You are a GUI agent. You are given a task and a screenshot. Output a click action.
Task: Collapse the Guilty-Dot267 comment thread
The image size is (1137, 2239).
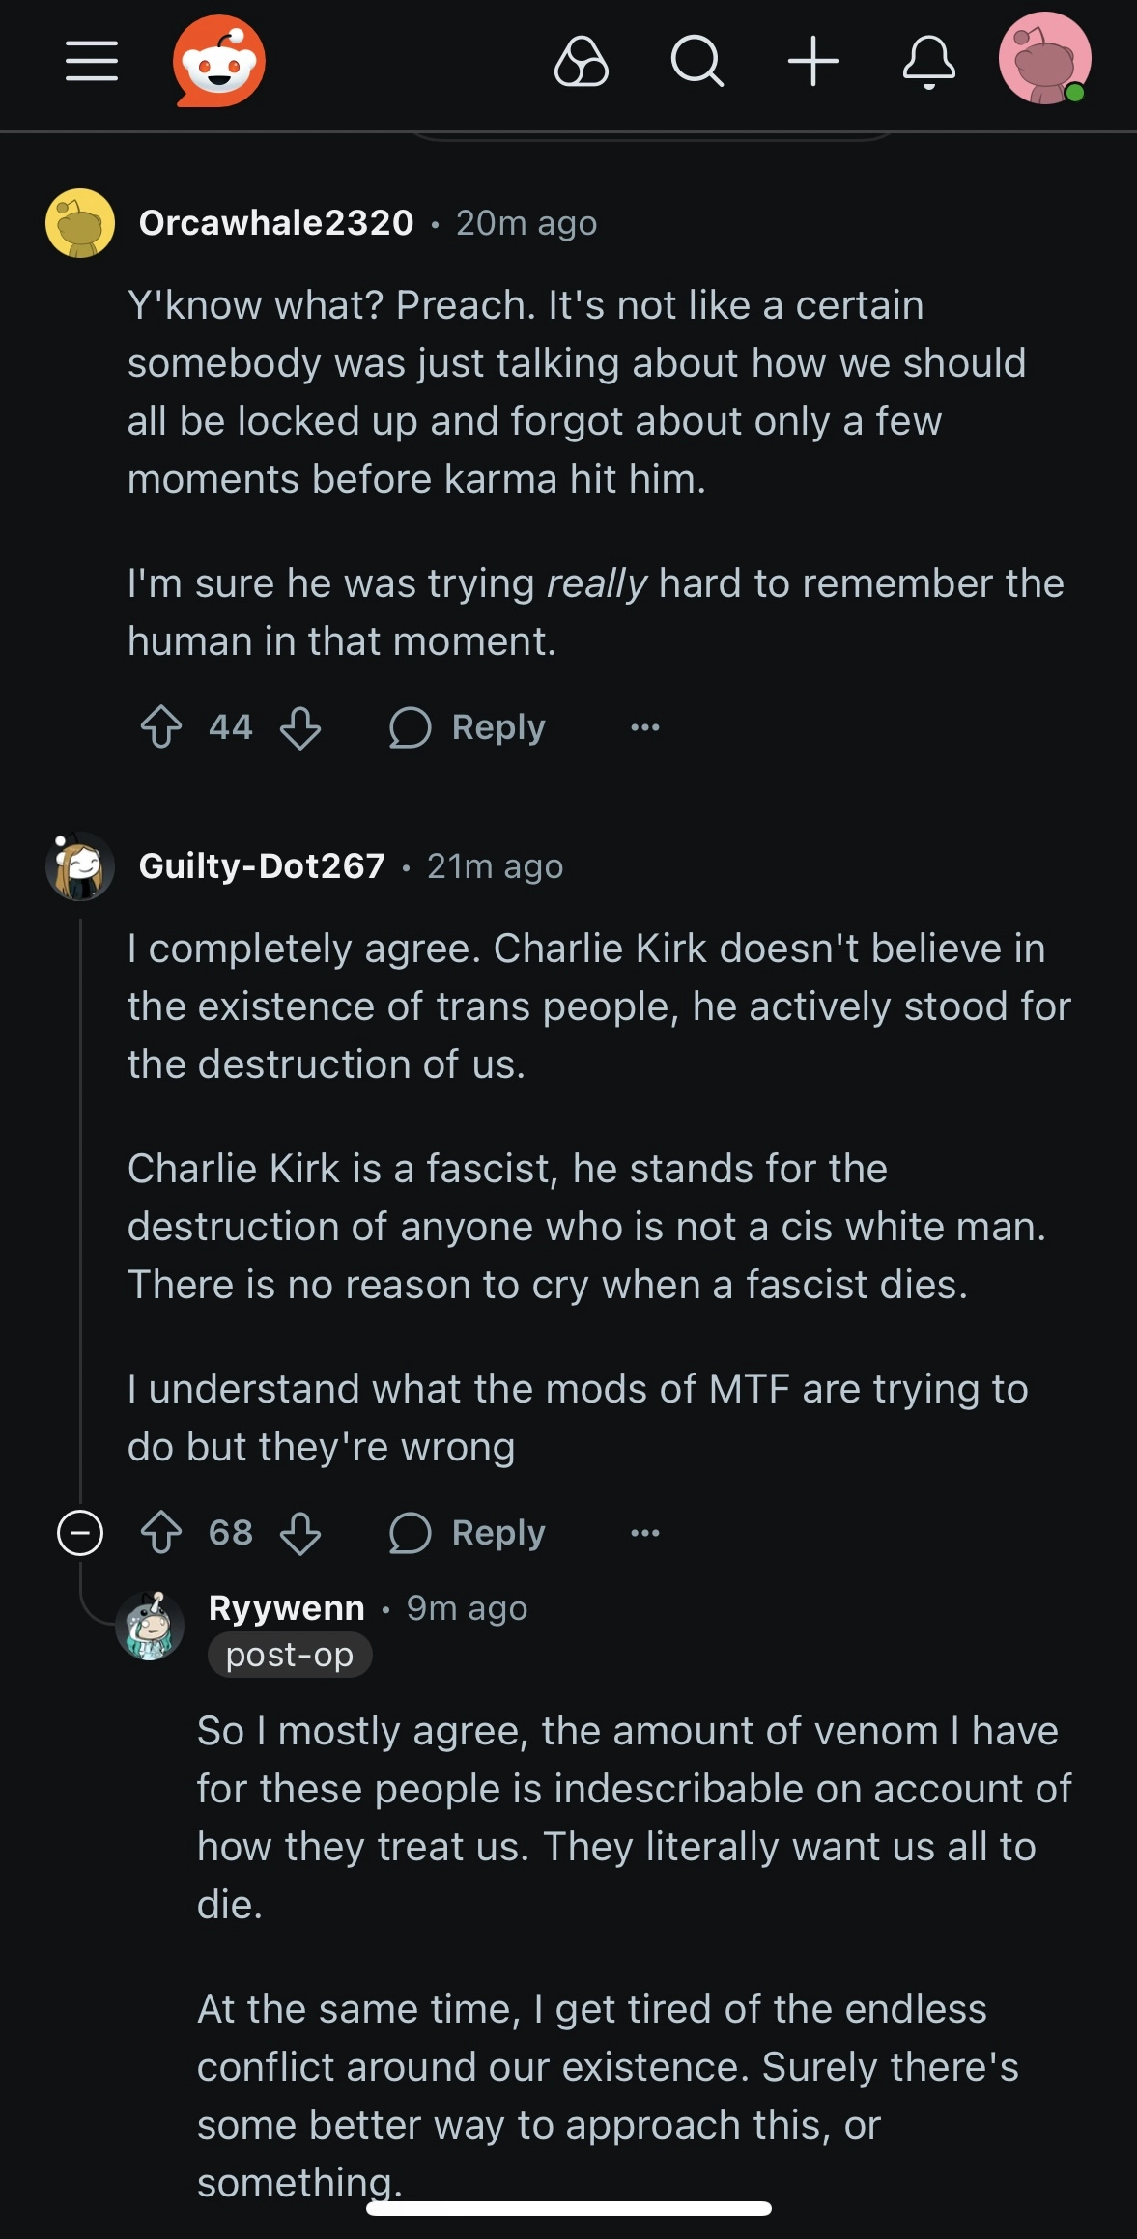[80, 1533]
